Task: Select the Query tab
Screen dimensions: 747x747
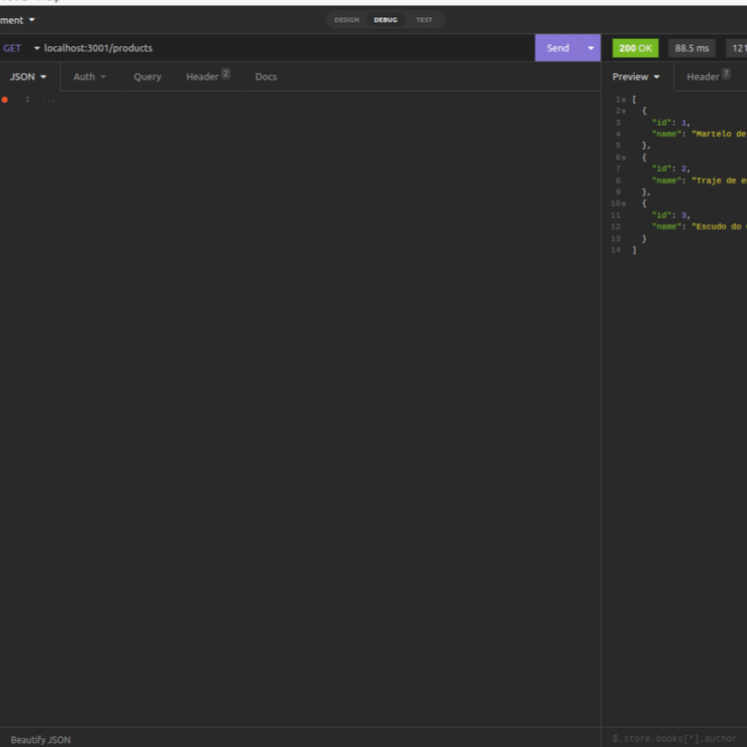Action: (x=147, y=77)
